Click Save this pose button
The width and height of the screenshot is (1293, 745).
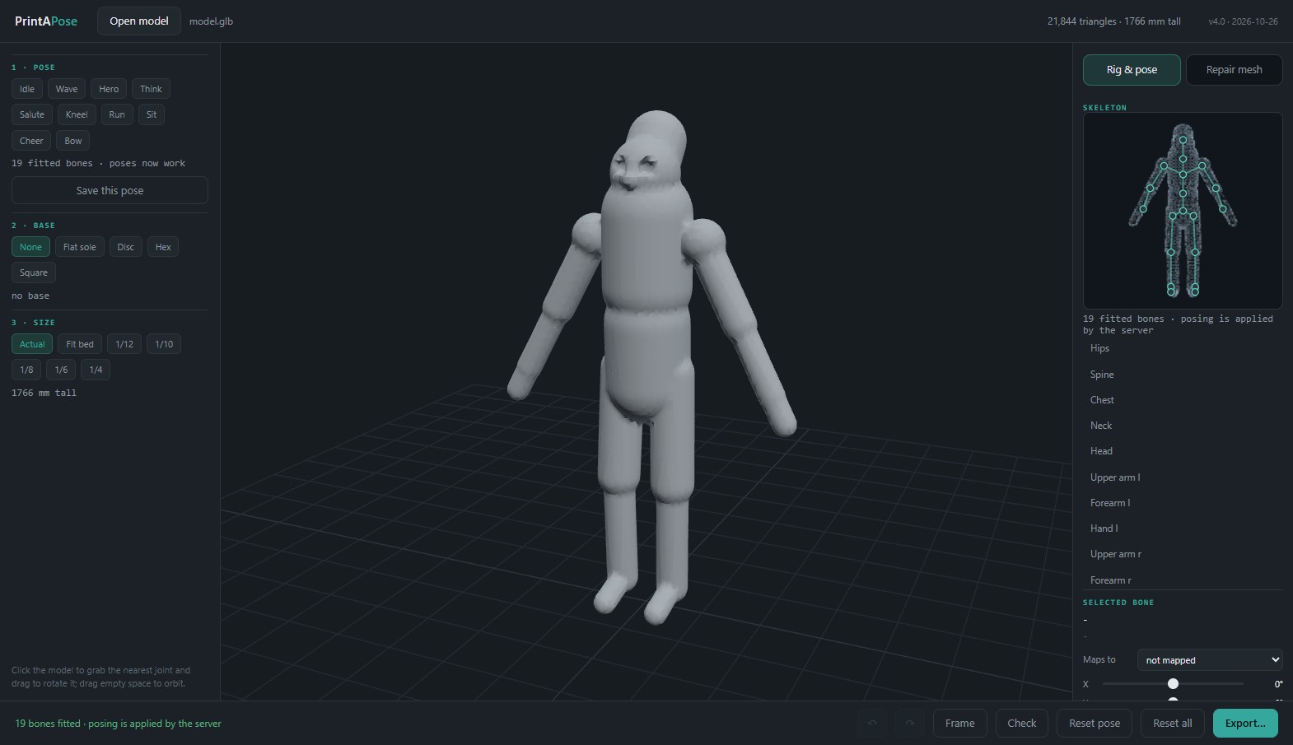pos(110,190)
